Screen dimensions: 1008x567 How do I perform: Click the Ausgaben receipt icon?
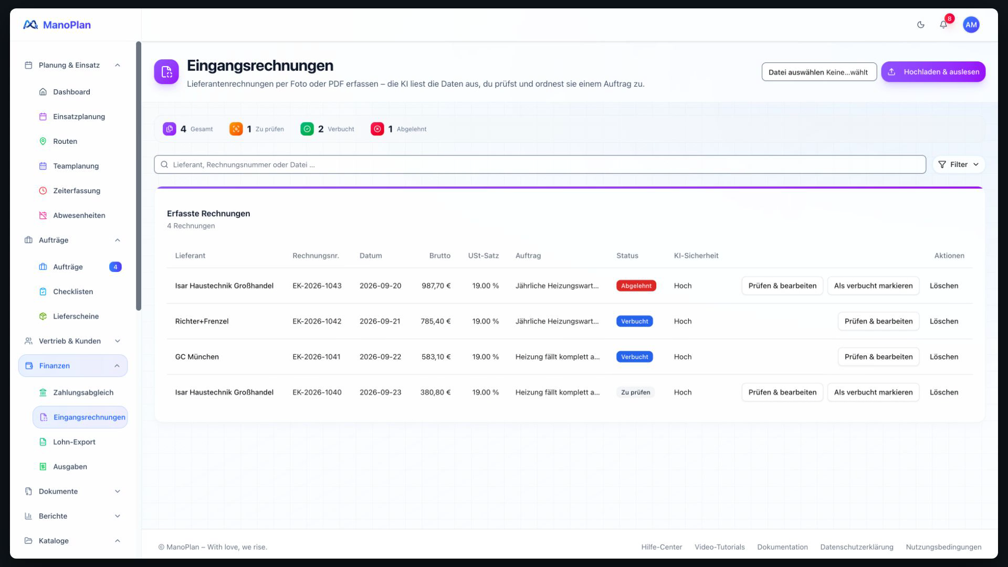coord(43,467)
